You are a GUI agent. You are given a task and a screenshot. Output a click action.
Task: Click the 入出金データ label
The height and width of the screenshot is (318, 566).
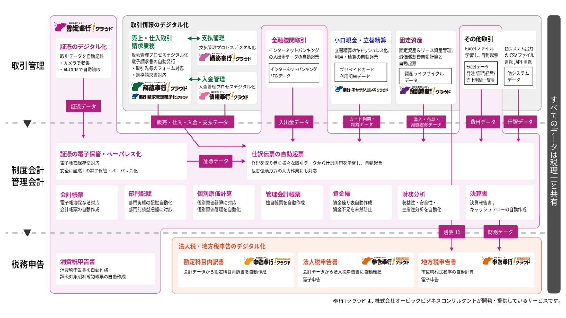[x=294, y=122]
